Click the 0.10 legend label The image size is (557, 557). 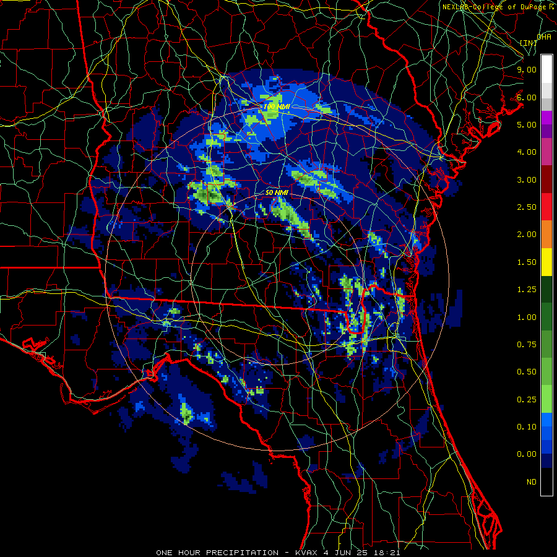(527, 427)
